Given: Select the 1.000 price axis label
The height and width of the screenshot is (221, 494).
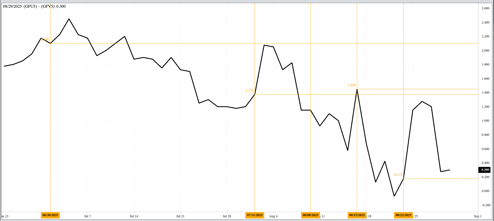Looking at the screenshot, I should click(x=485, y=121).
